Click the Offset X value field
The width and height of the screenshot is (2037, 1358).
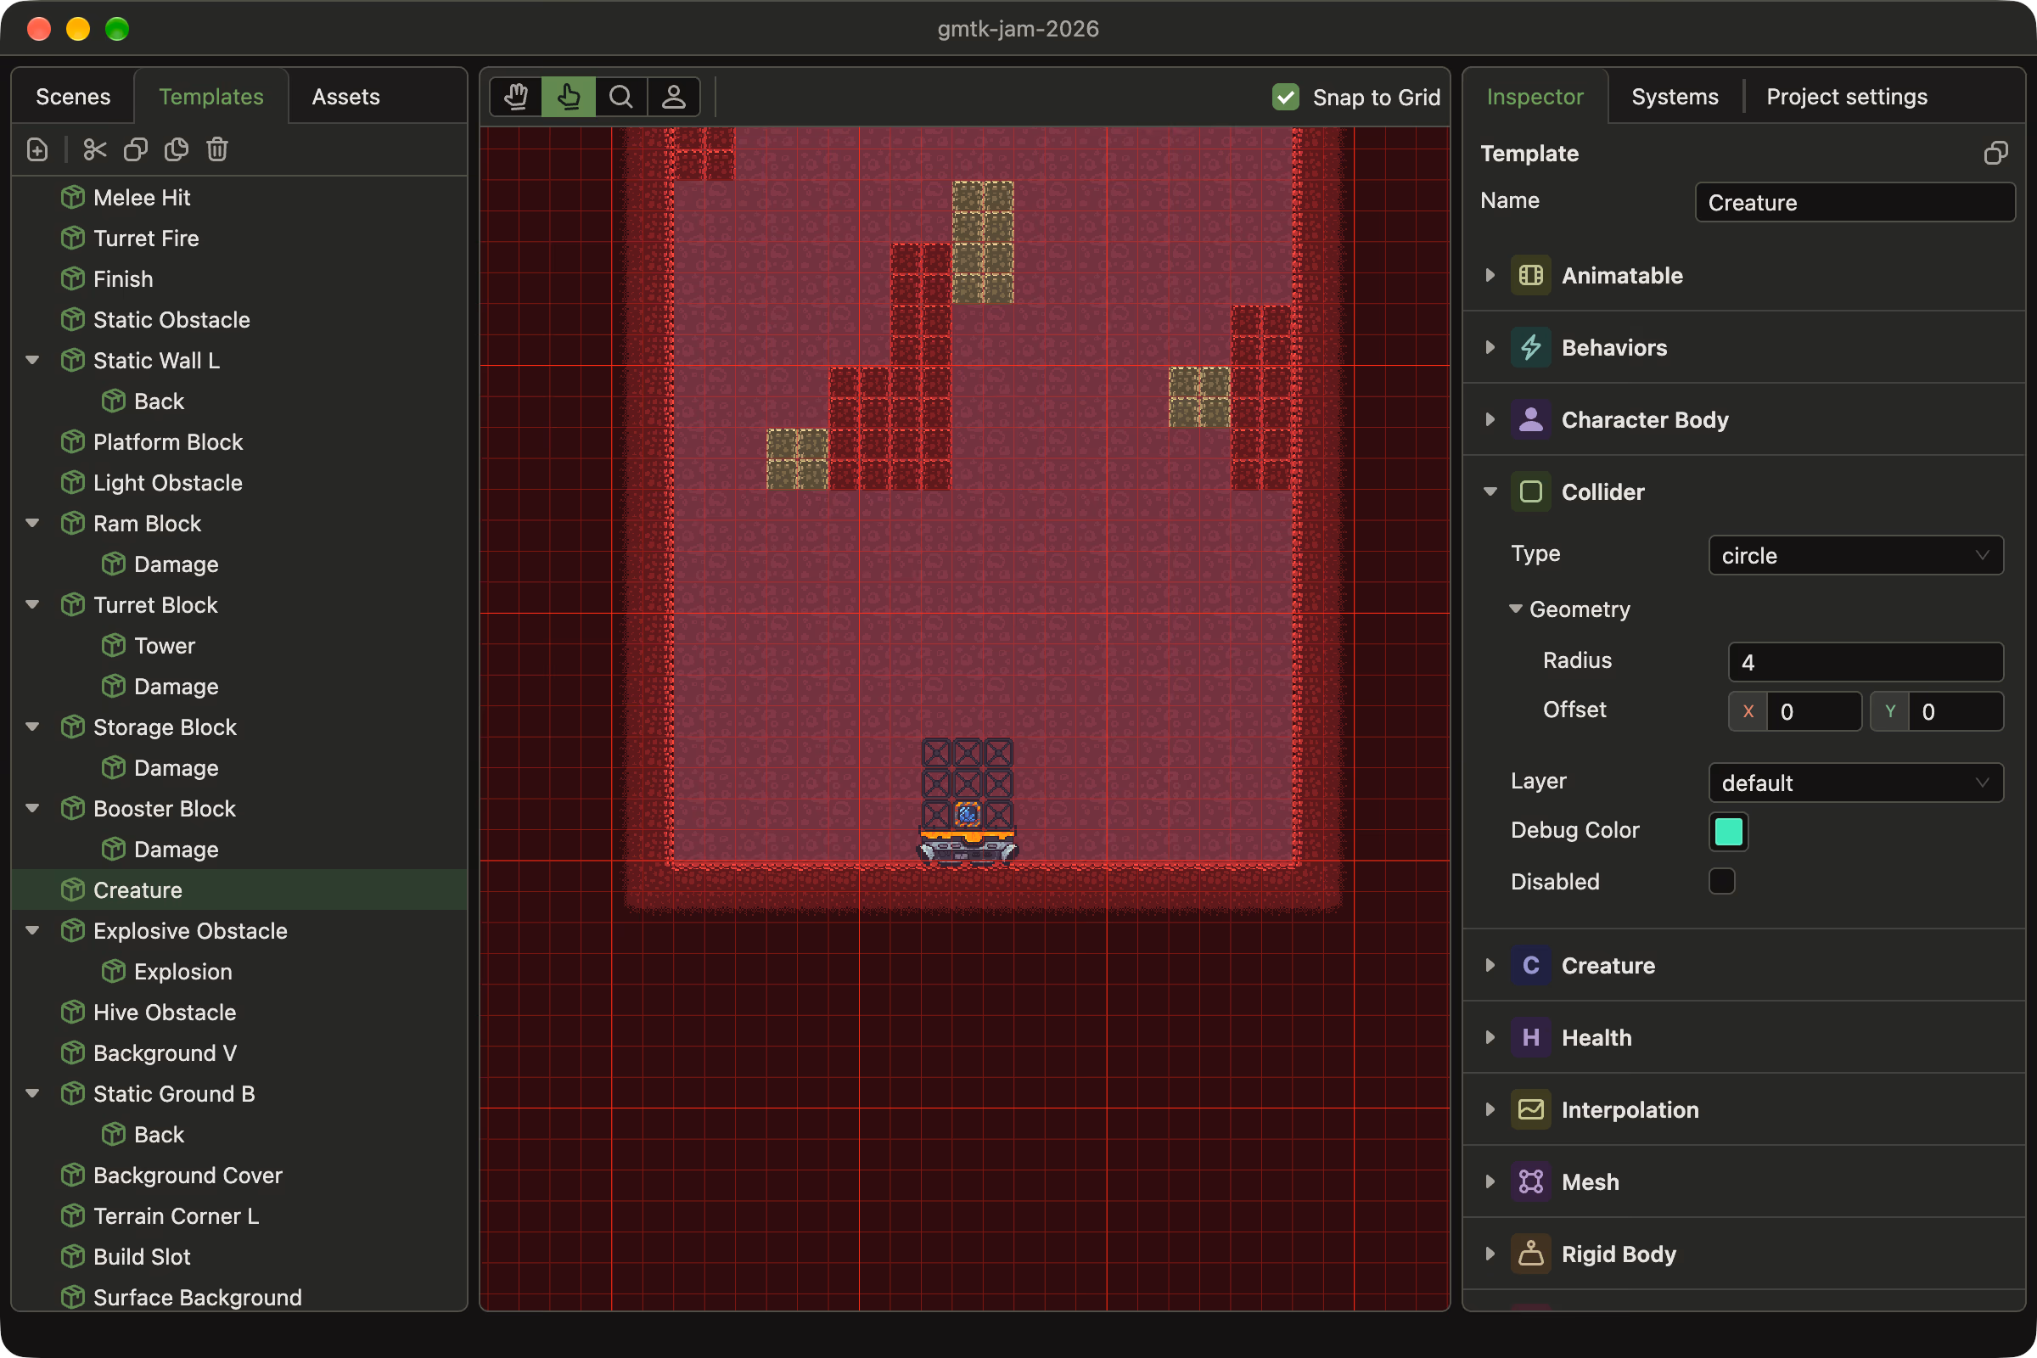[1814, 712]
